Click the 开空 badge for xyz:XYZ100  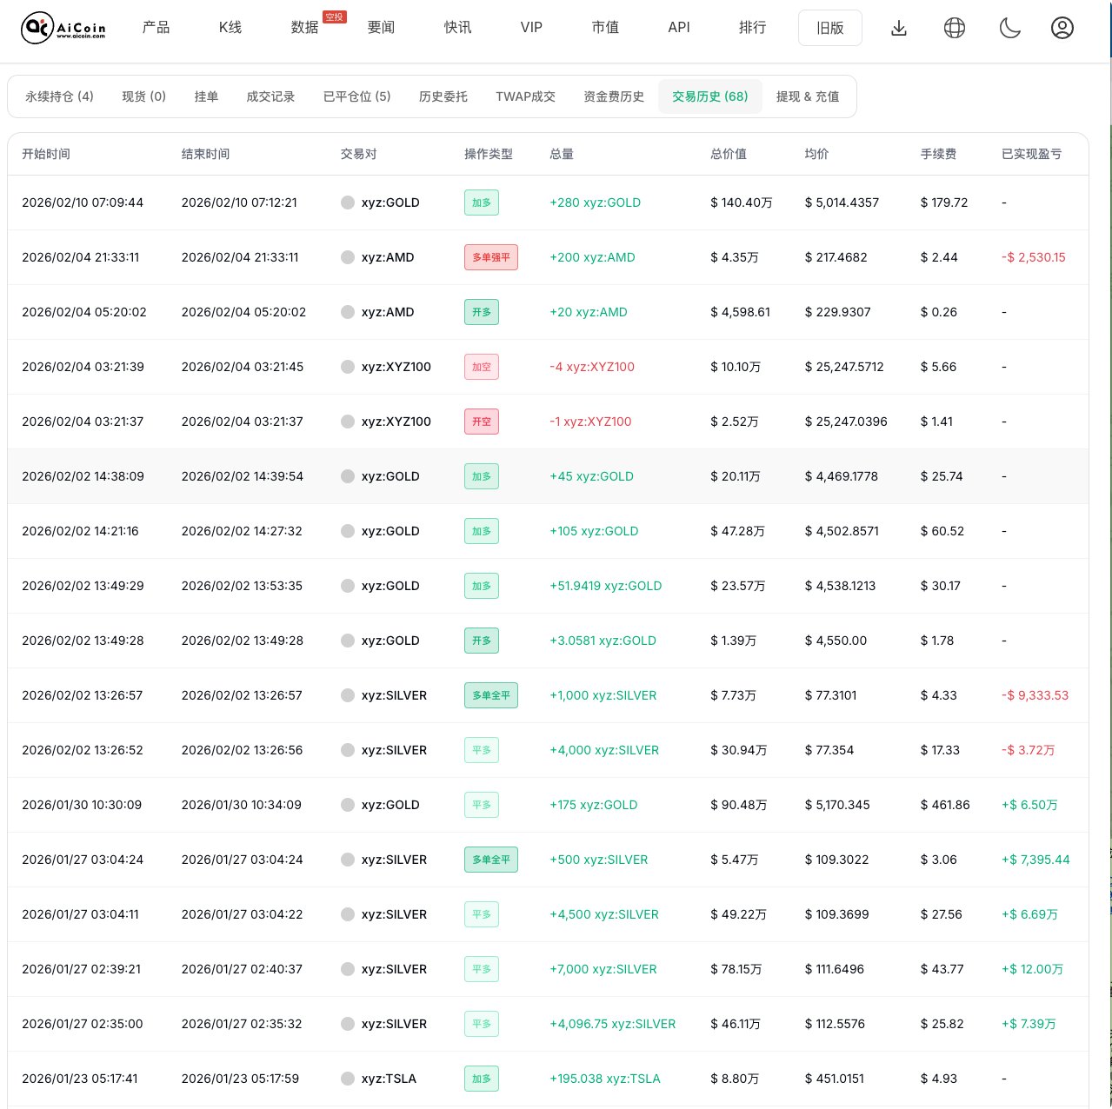[x=481, y=422]
